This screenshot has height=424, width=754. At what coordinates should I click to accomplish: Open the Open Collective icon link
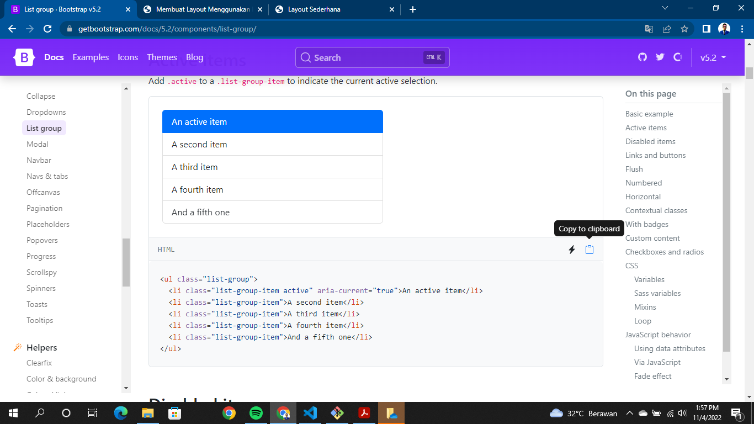[677, 57]
